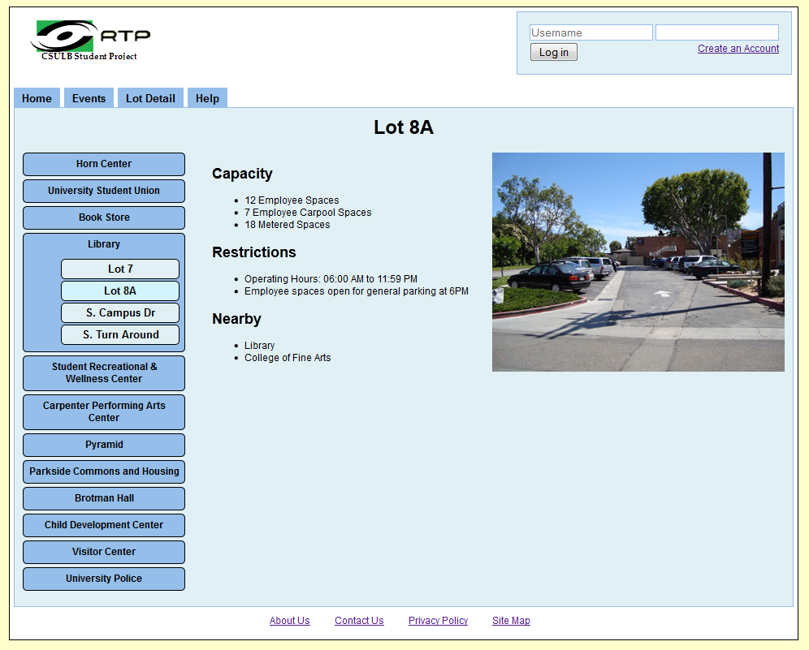Click 'Employee spaces open for general parking' line
The image size is (809, 650).
(x=356, y=291)
